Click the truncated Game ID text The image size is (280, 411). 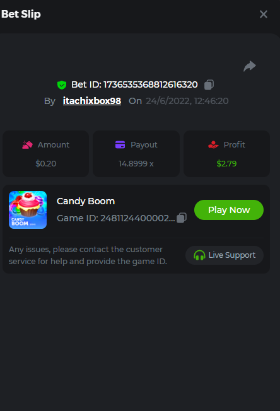coord(116,218)
